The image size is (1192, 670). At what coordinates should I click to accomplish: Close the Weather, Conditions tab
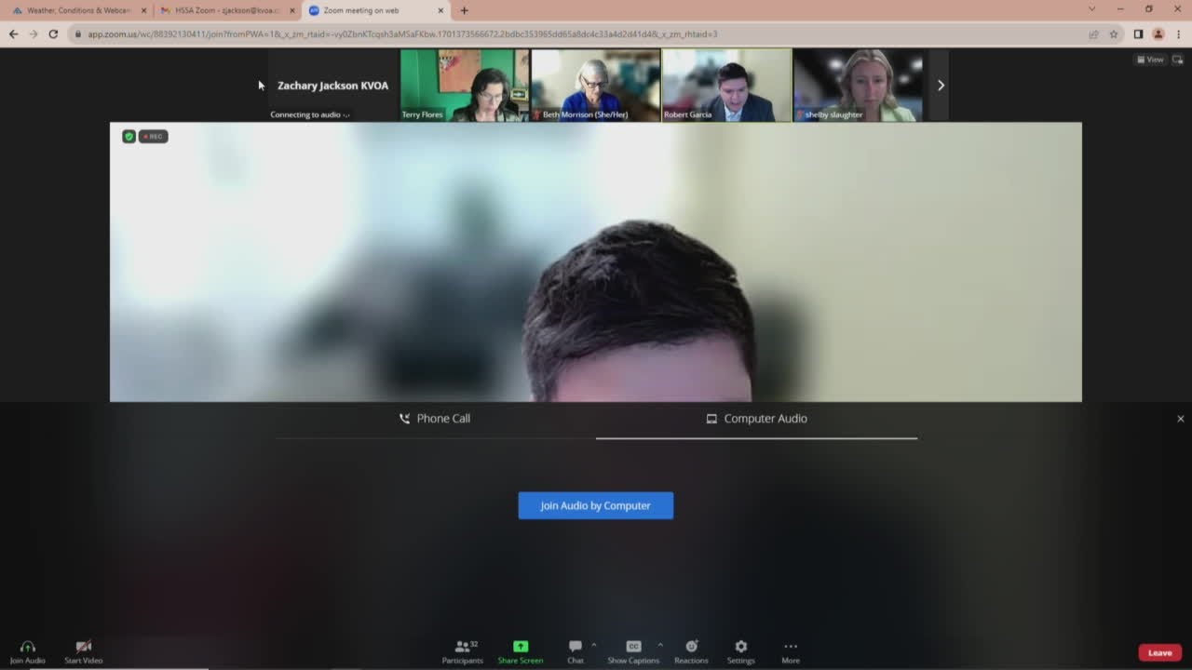coord(143,10)
